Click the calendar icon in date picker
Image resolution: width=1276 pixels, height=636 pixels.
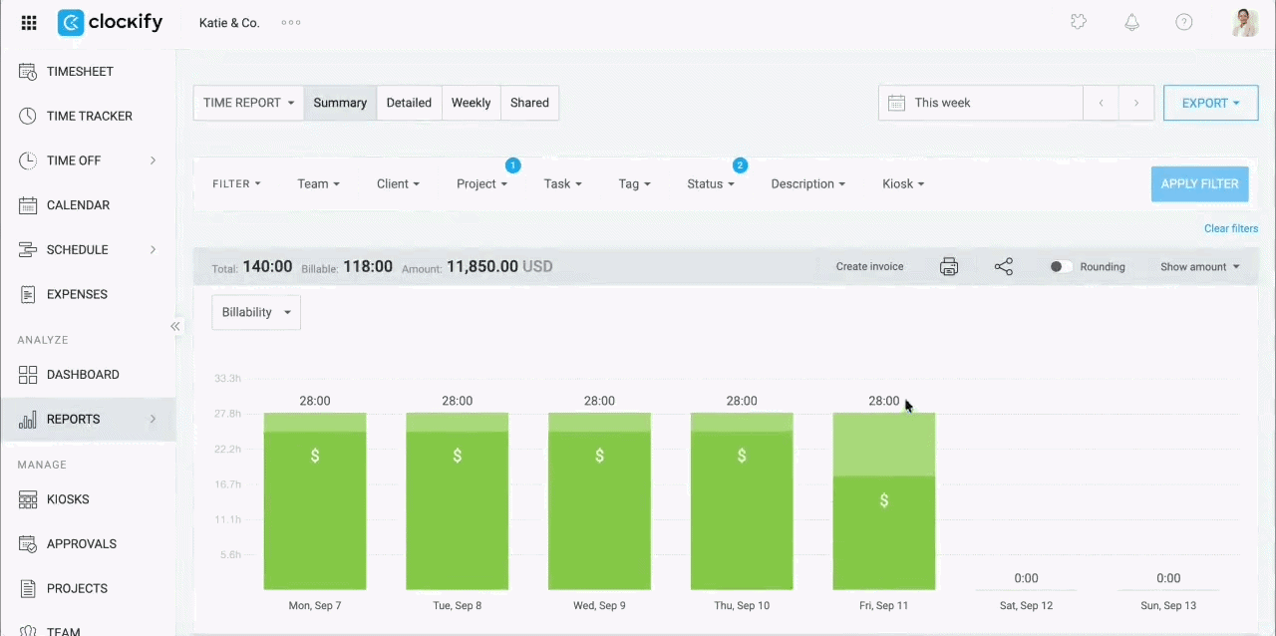point(896,103)
